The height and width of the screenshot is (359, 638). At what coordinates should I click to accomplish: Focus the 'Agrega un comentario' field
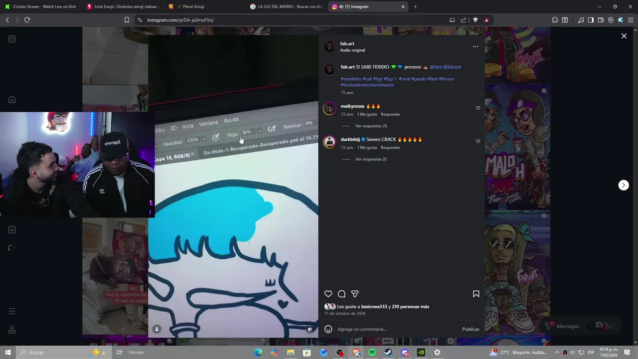pyautogui.click(x=396, y=329)
